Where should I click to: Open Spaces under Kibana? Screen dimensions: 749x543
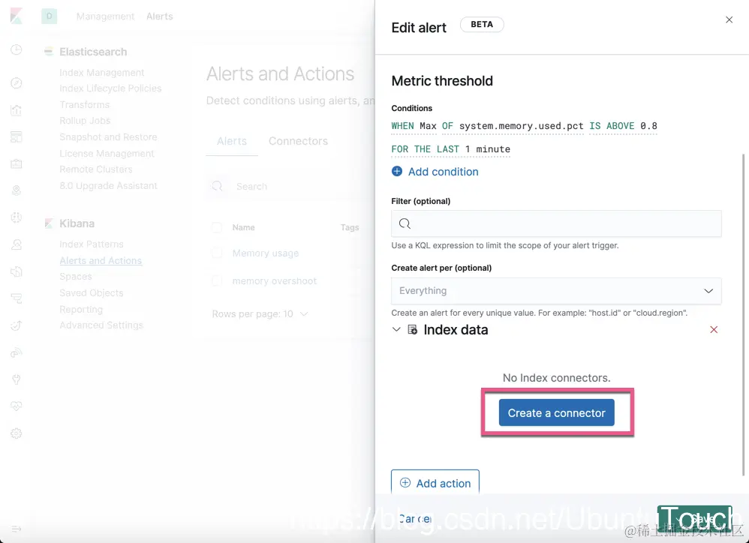[x=76, y=276]
